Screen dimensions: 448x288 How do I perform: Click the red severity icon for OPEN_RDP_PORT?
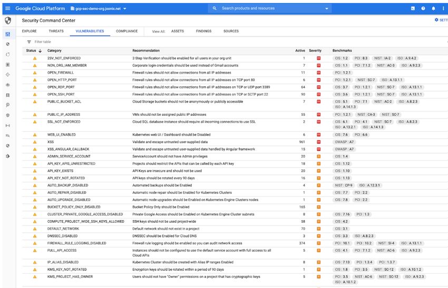click(318, 87)
